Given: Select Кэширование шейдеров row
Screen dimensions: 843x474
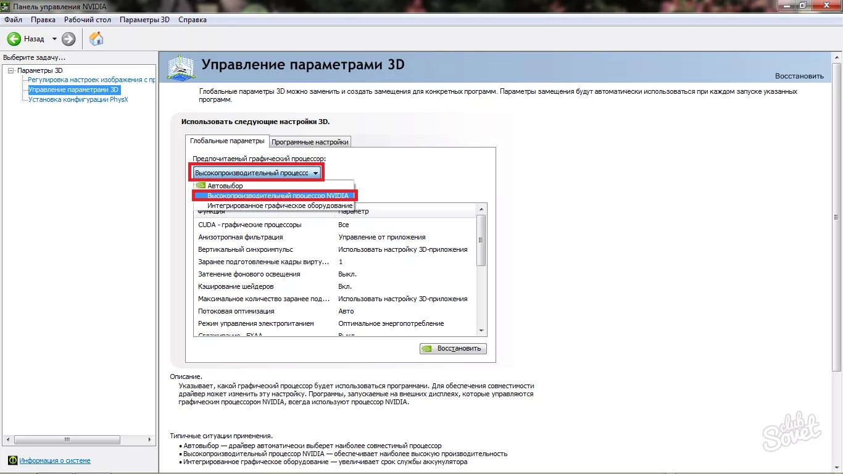Looking at the screenshot, I should [x=335, y=286].
